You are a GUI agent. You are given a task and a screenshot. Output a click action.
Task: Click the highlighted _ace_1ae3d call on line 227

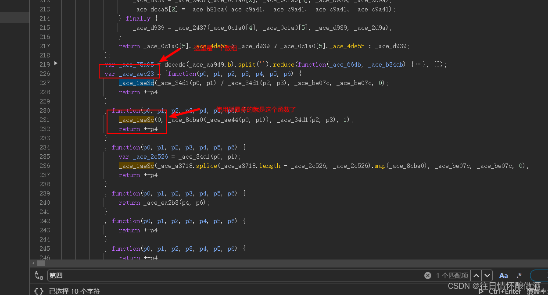coord(136,83)
